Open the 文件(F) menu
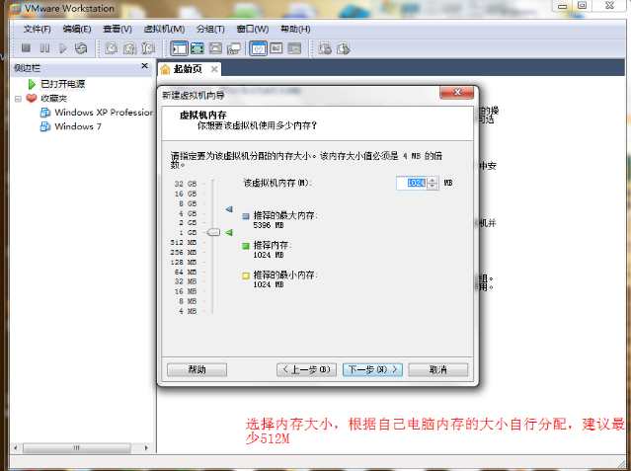The width and height of the screenshot is (631, 471). (37, 29)
